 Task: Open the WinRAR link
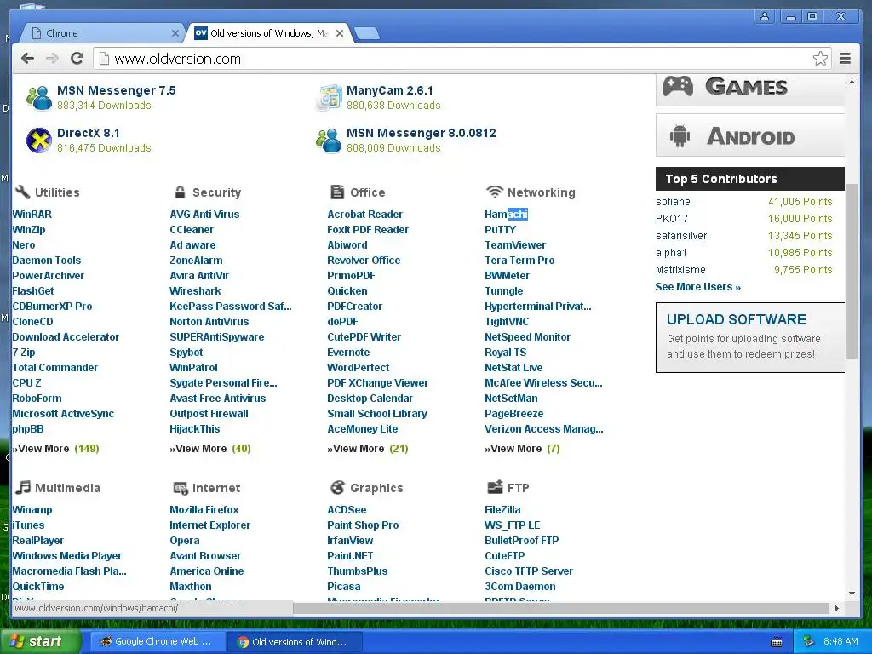click(32, 214)
